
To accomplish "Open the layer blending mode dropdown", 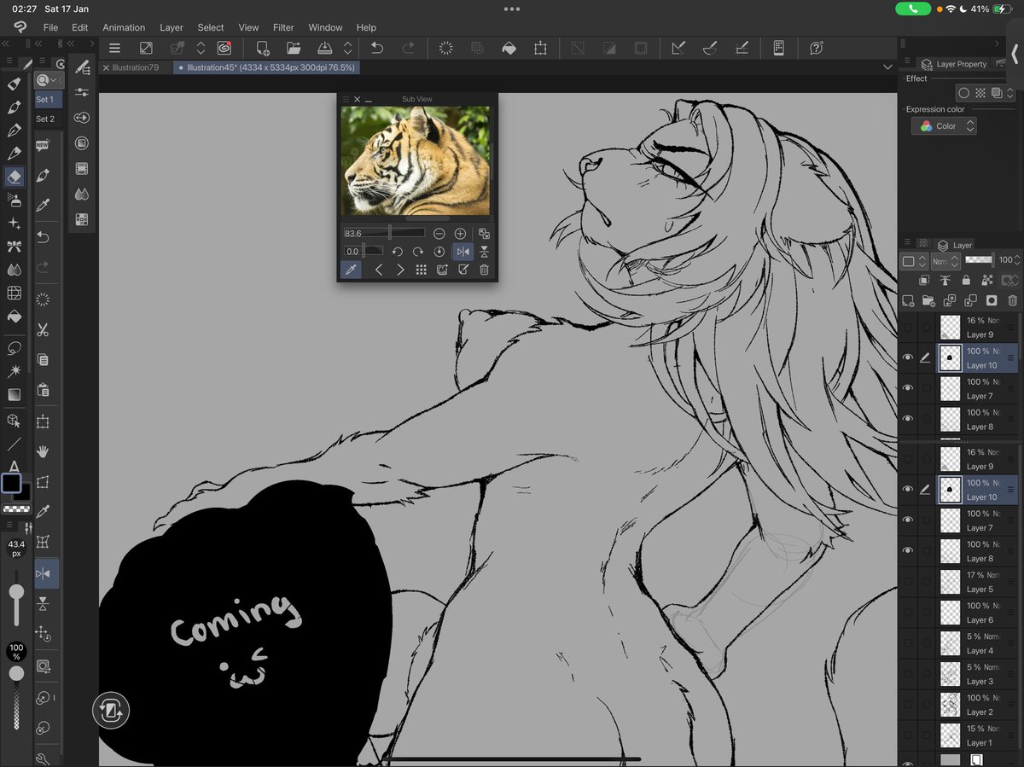I will click(x=945, y=260).
